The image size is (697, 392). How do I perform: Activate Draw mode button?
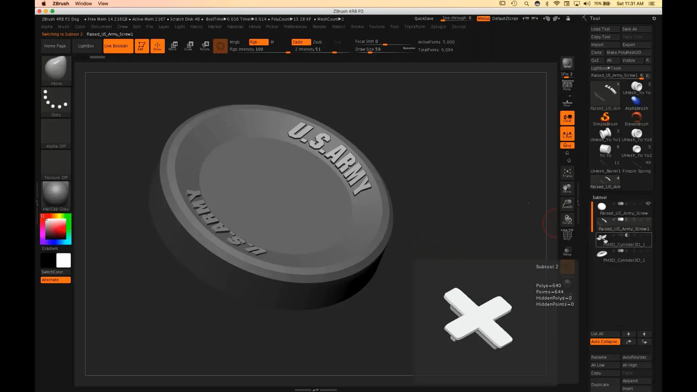pos(158,46)
